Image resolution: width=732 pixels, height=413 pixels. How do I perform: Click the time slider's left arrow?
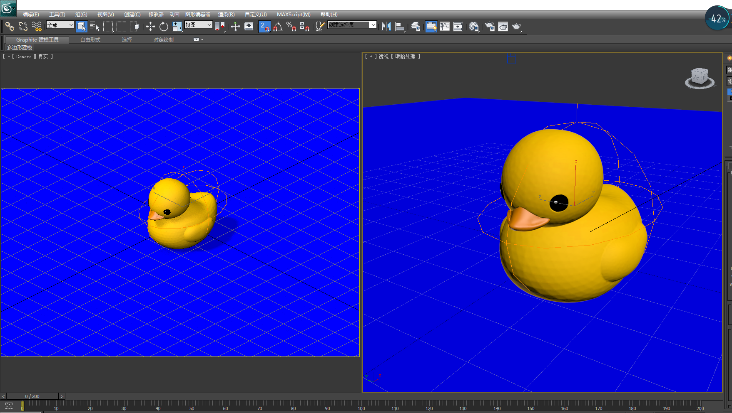[x=3, y=396]
